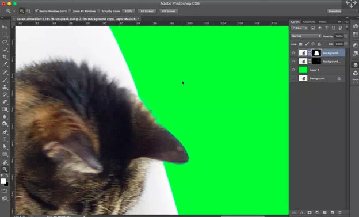This screenshot has height=217, width=359.
Task: Collapse the Layers panel group
Action: 339,22
